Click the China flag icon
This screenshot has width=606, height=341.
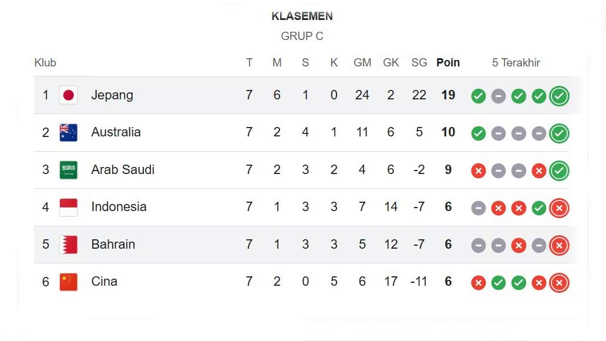point(69,282)
